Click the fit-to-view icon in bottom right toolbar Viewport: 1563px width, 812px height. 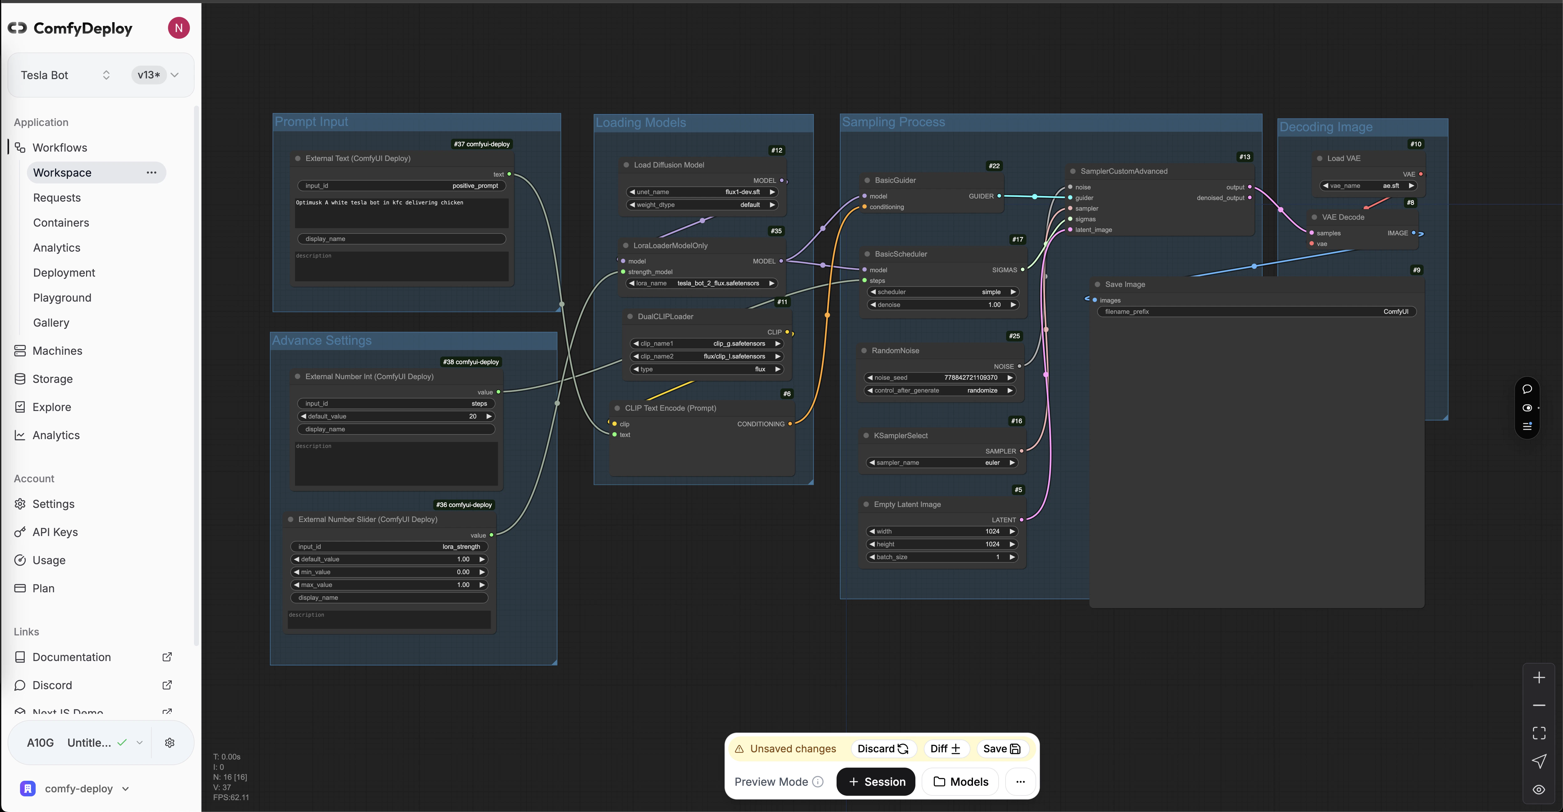(x=1539, y=733)
